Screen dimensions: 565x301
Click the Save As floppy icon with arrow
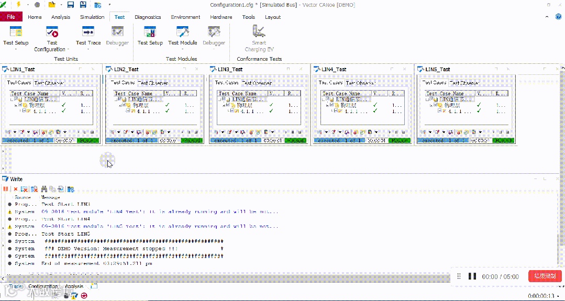click(x=83, y=5)
